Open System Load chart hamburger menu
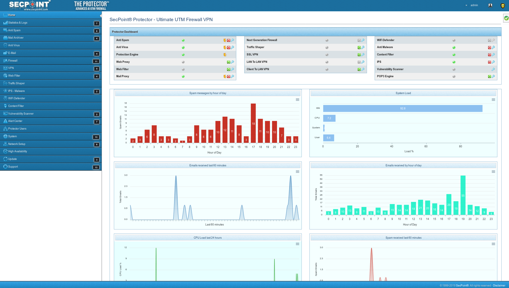This screenshot has height=288, width=509. click(493, 100)
